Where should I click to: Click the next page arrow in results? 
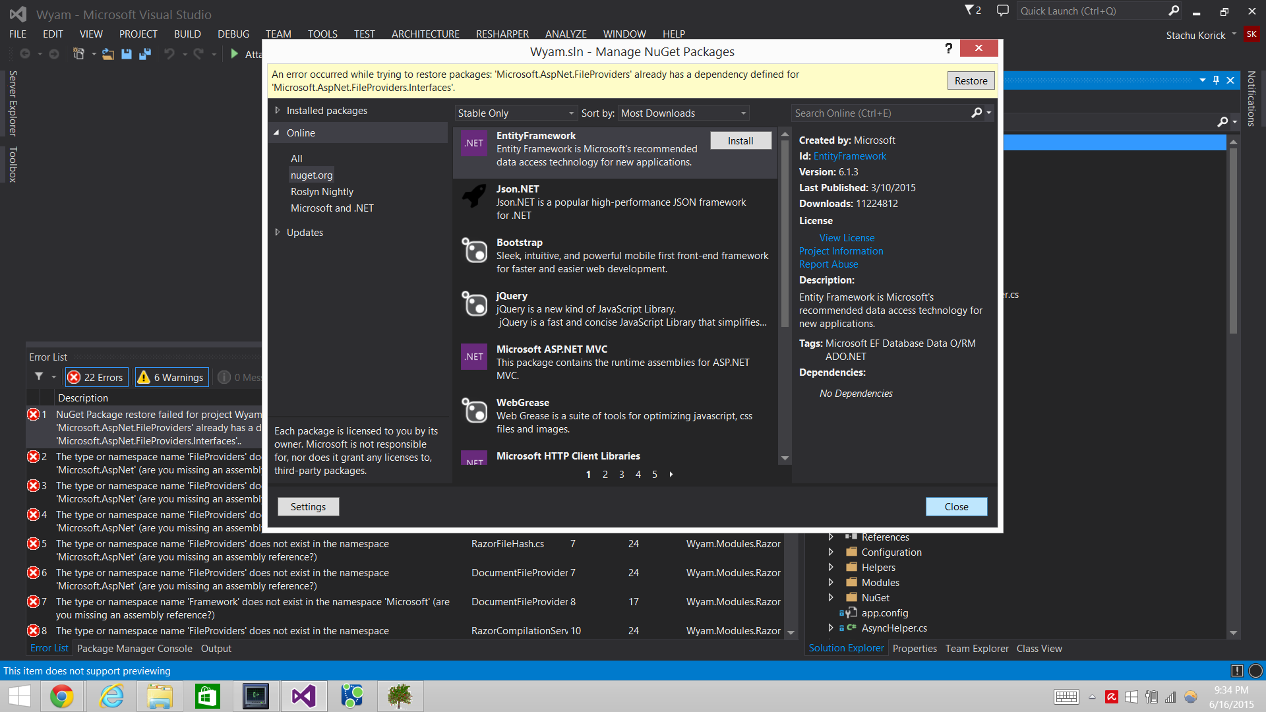pos(671,474)
